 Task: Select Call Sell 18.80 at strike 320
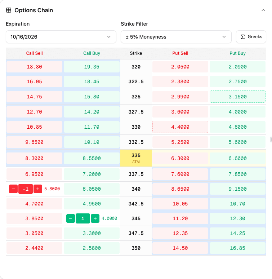pyautogui.click(x=35, y=67)
